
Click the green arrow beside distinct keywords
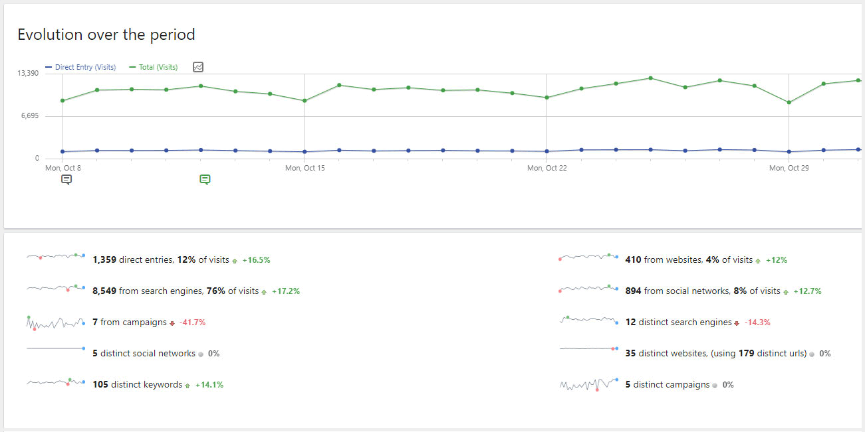pos(187,386)
